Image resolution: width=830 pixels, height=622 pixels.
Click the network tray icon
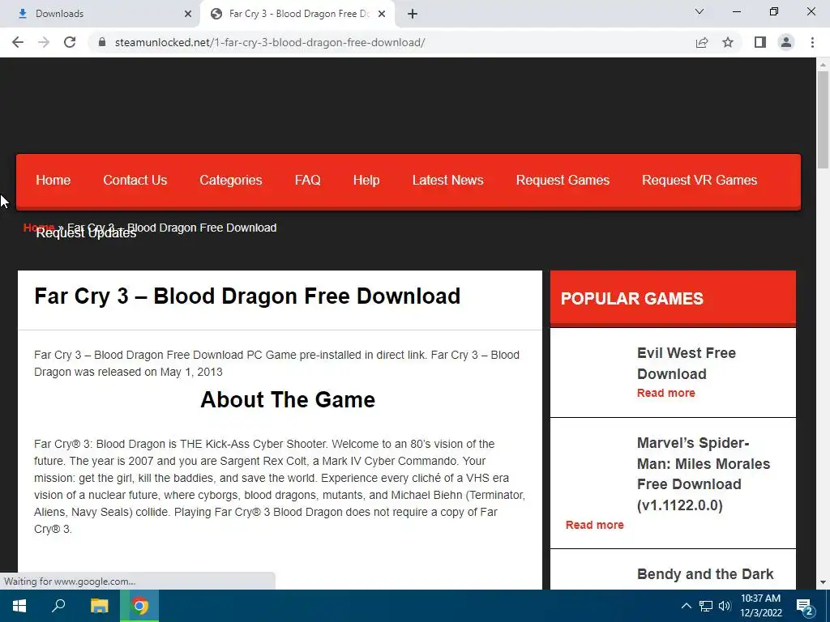click(706, 606)
